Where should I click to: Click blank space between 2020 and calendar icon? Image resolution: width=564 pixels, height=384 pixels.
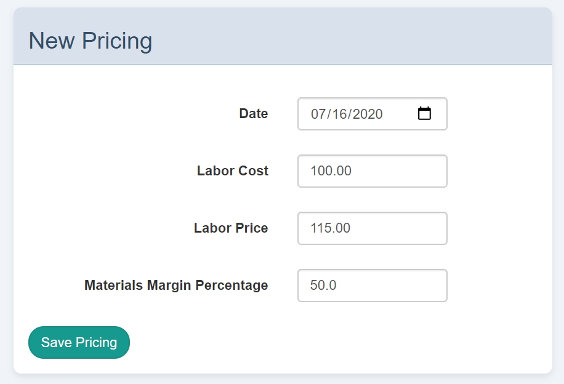400,114
